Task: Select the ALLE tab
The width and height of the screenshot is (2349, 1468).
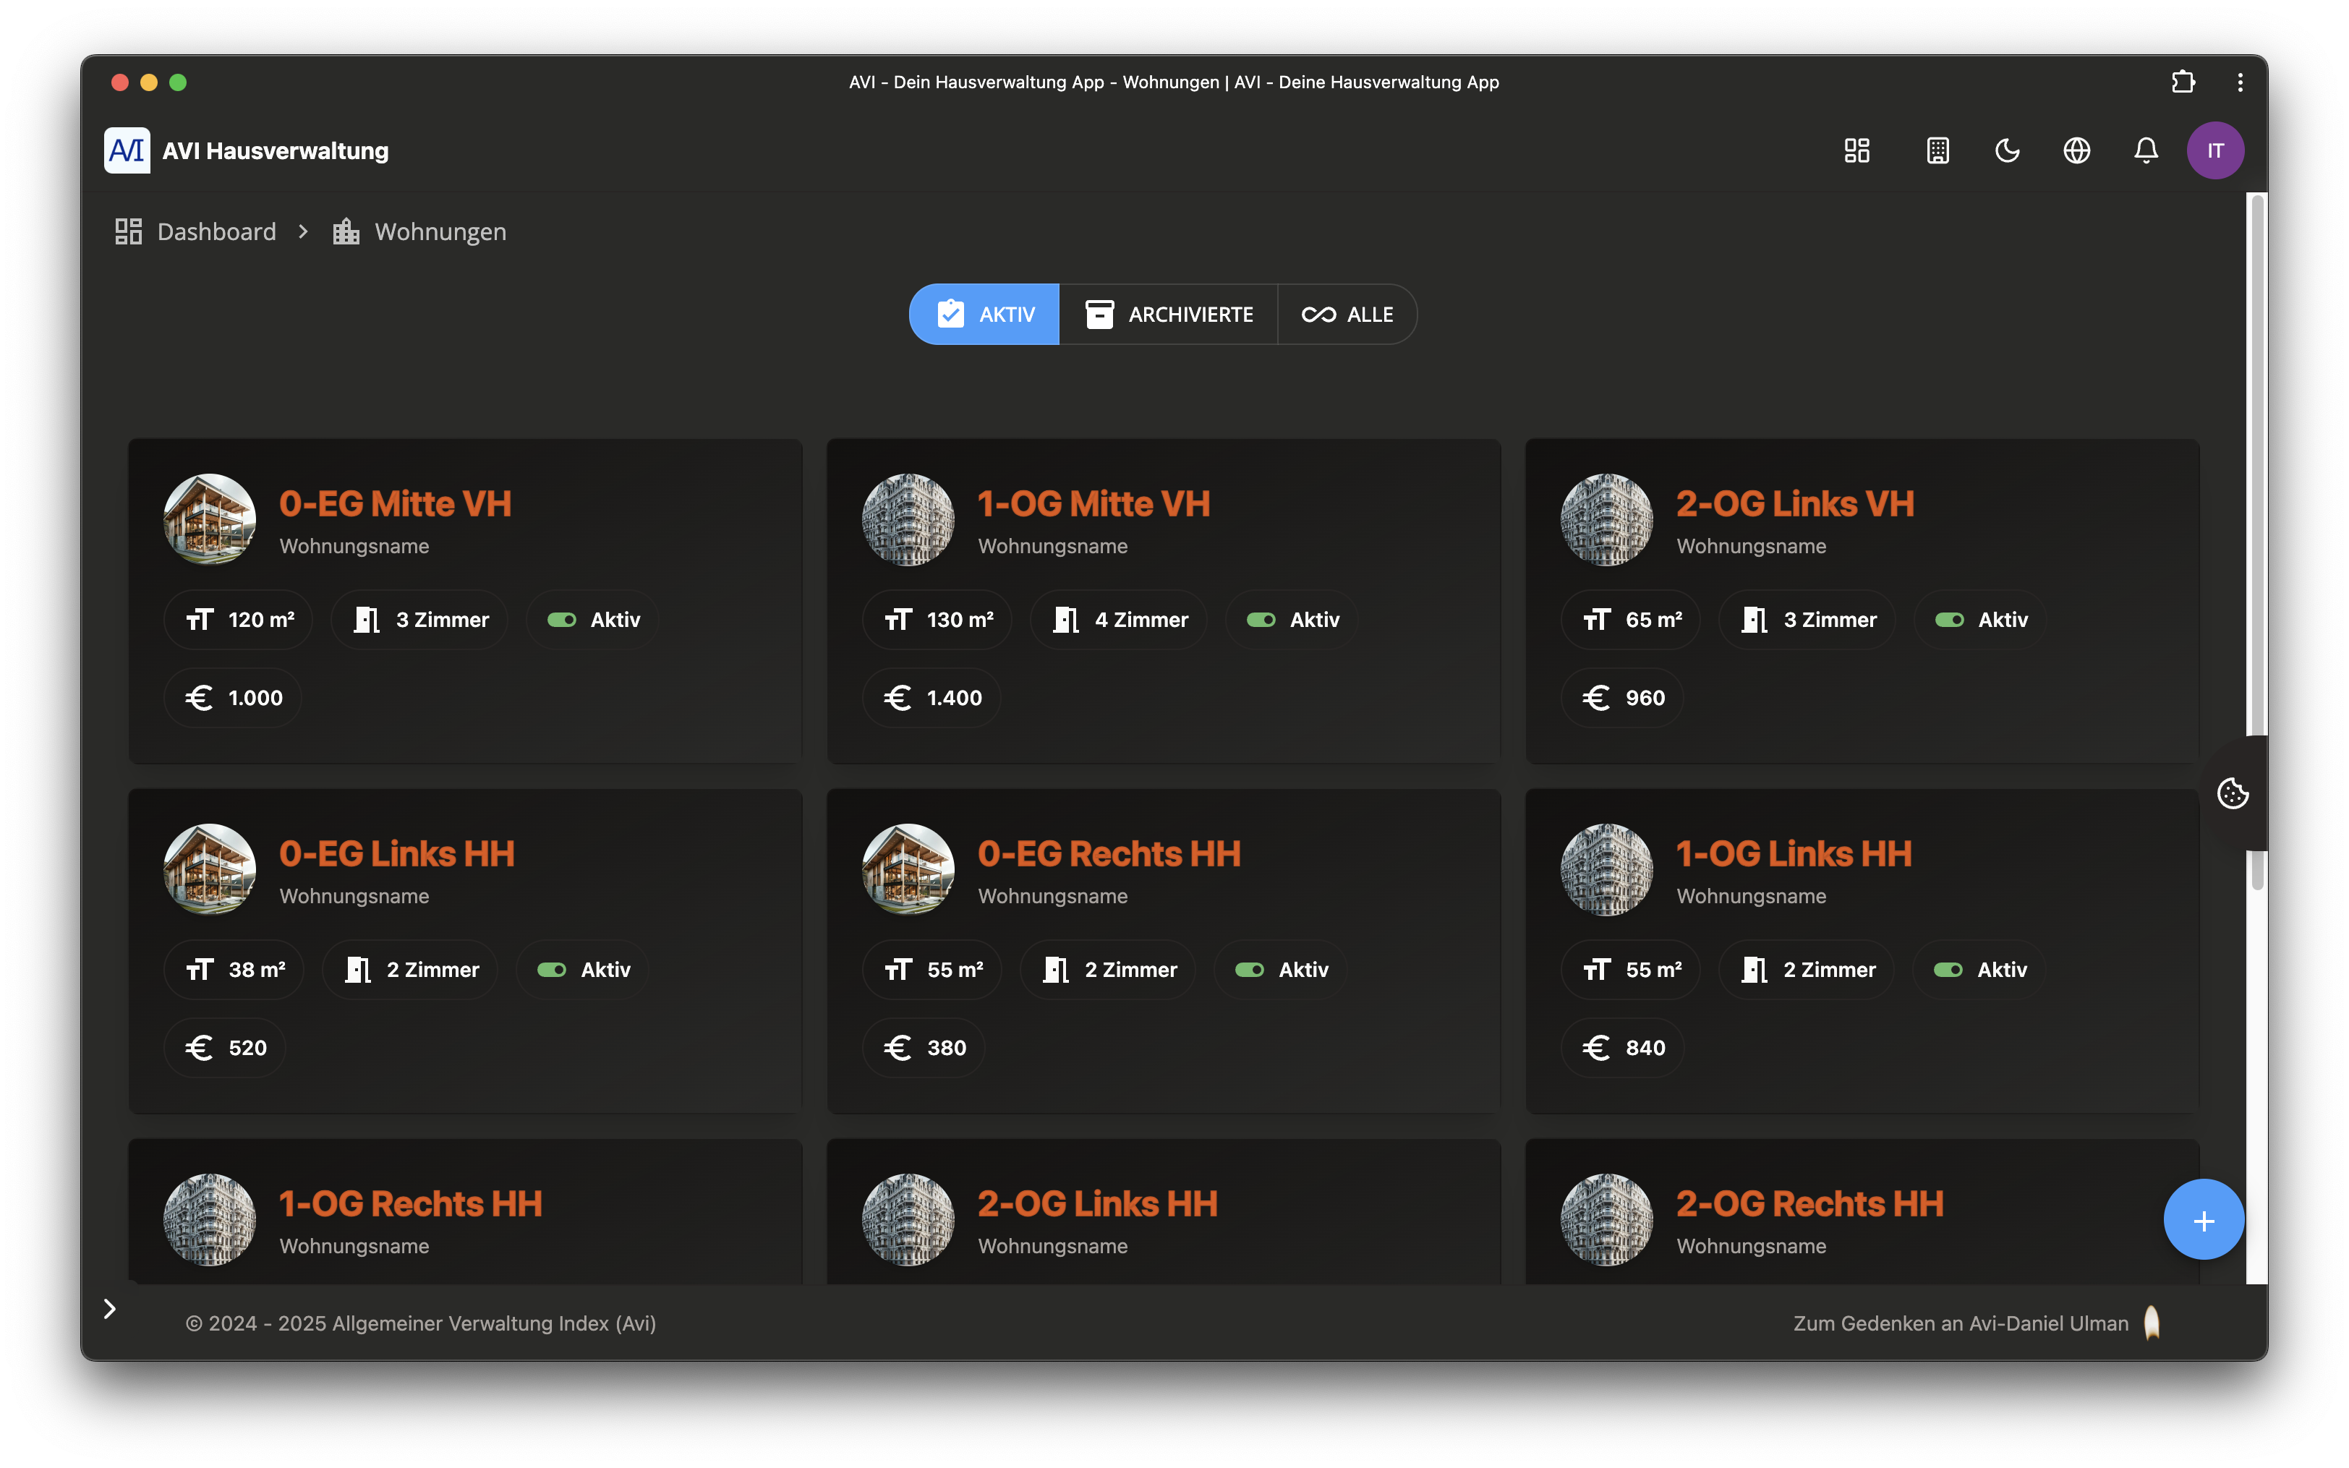Action: (x=1347, y=315)
